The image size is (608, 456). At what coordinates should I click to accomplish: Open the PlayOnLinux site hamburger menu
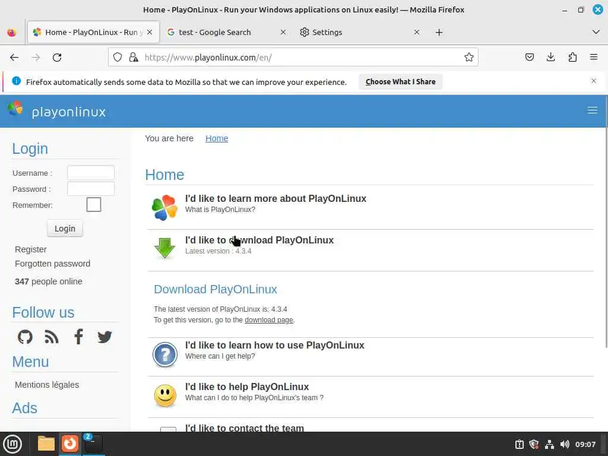click(593, 110)
